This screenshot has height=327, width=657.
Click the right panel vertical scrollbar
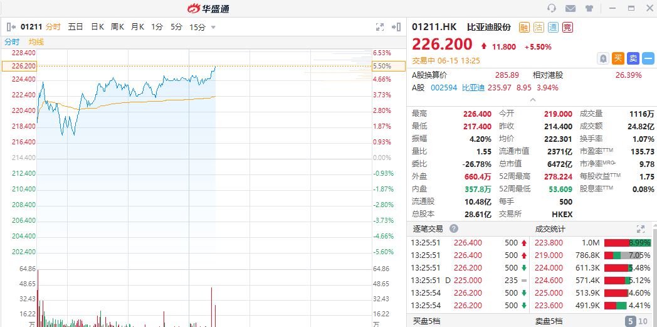pos(655,277)
